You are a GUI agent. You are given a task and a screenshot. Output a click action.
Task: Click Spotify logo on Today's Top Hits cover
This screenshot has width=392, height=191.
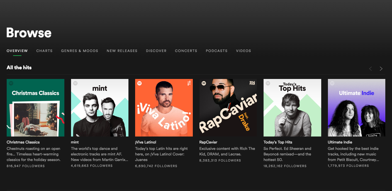pyautogui.click(x=268, y=83)
